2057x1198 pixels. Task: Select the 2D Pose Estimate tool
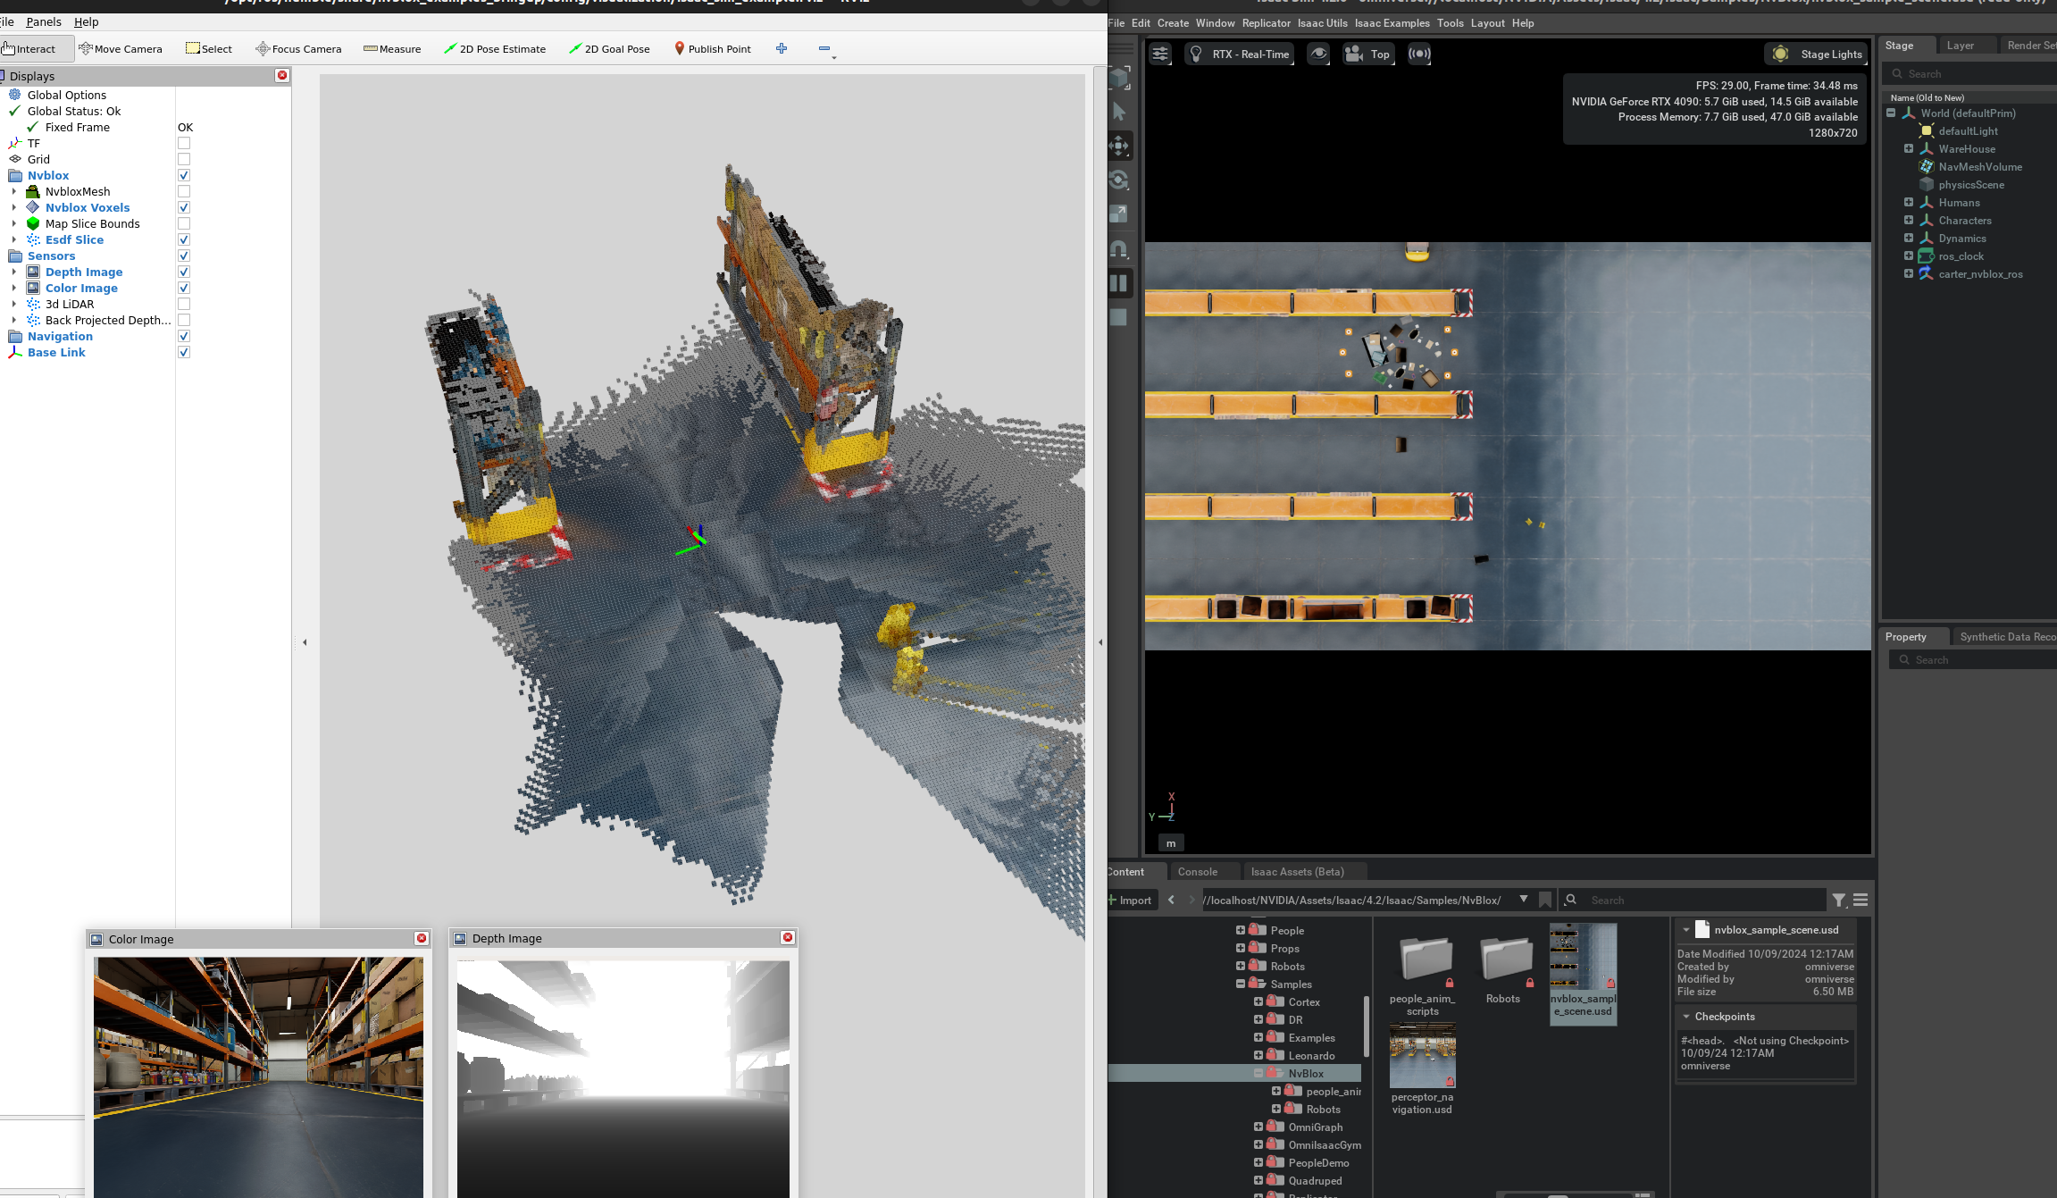495,49
